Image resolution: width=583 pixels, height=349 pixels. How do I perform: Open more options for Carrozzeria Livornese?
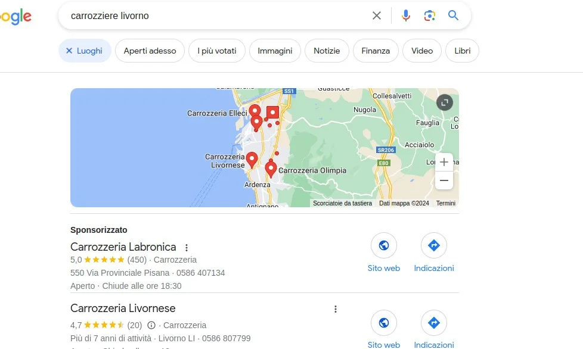336,309
